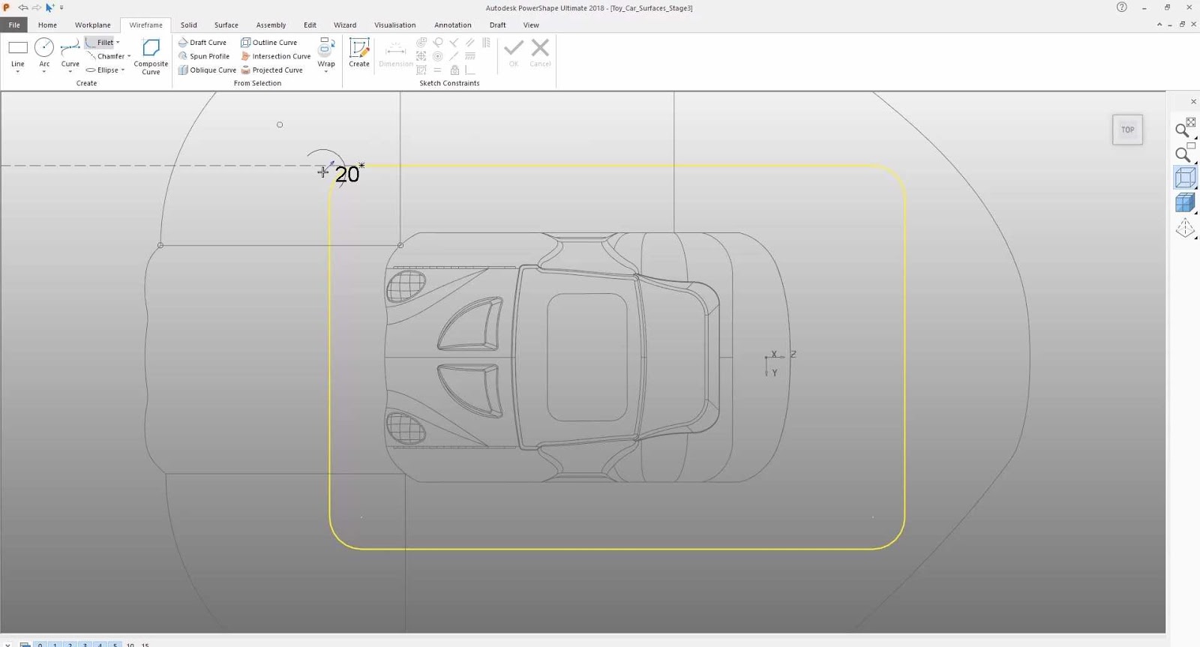1200x647 pixels.
Task: Click the redo arrow in title bar
Action: tap(36, 7)
